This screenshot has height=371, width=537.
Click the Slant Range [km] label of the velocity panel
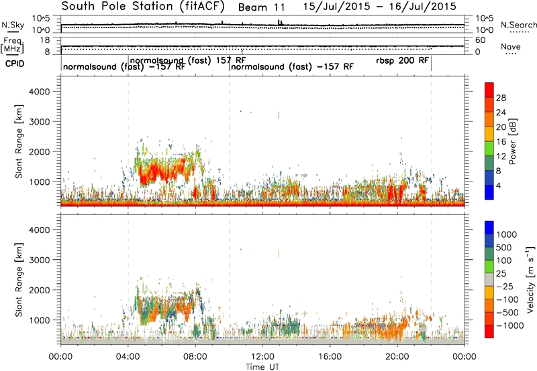tap(19, 279)
